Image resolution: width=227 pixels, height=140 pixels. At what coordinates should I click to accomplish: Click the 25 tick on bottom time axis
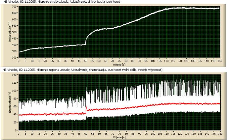(x=52, y=134)
